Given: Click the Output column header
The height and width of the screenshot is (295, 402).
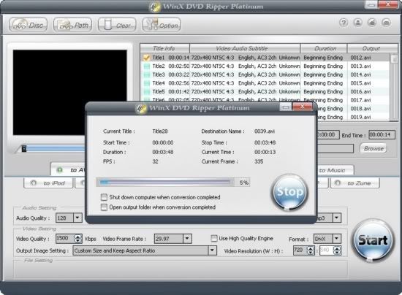Looking at the screenshot, I should click(371, 48).
